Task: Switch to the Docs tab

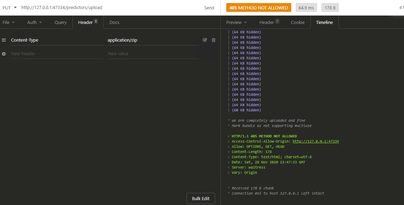Action: (x=114, y=22)
